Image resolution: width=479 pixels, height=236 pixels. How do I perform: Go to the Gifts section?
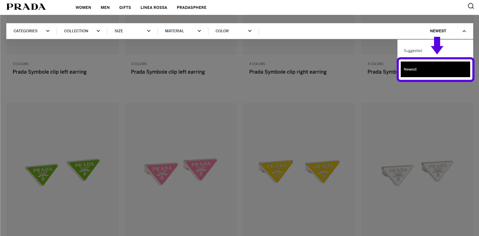tap(125, 8)
